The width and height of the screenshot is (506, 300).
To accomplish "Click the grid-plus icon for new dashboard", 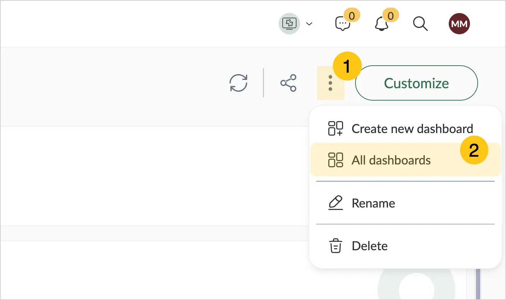I will point(336,128).
